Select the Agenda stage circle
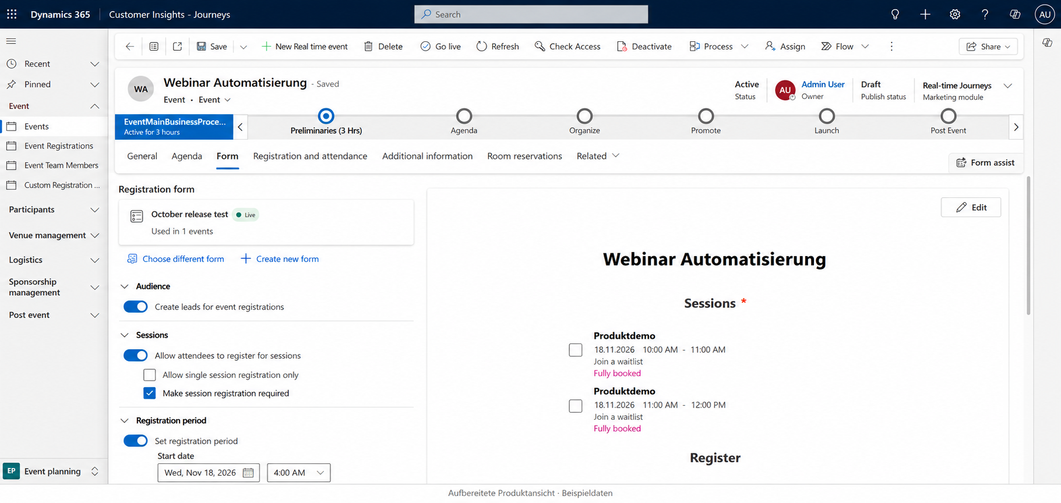1061x503 pixels. (x=464, y=116)
